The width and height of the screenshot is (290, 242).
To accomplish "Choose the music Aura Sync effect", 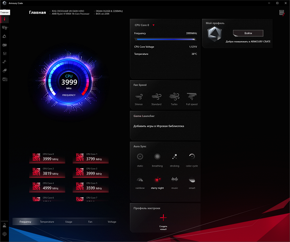I will 175,183.
